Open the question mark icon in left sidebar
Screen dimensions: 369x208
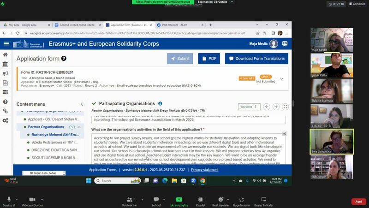tap(5, 101)
